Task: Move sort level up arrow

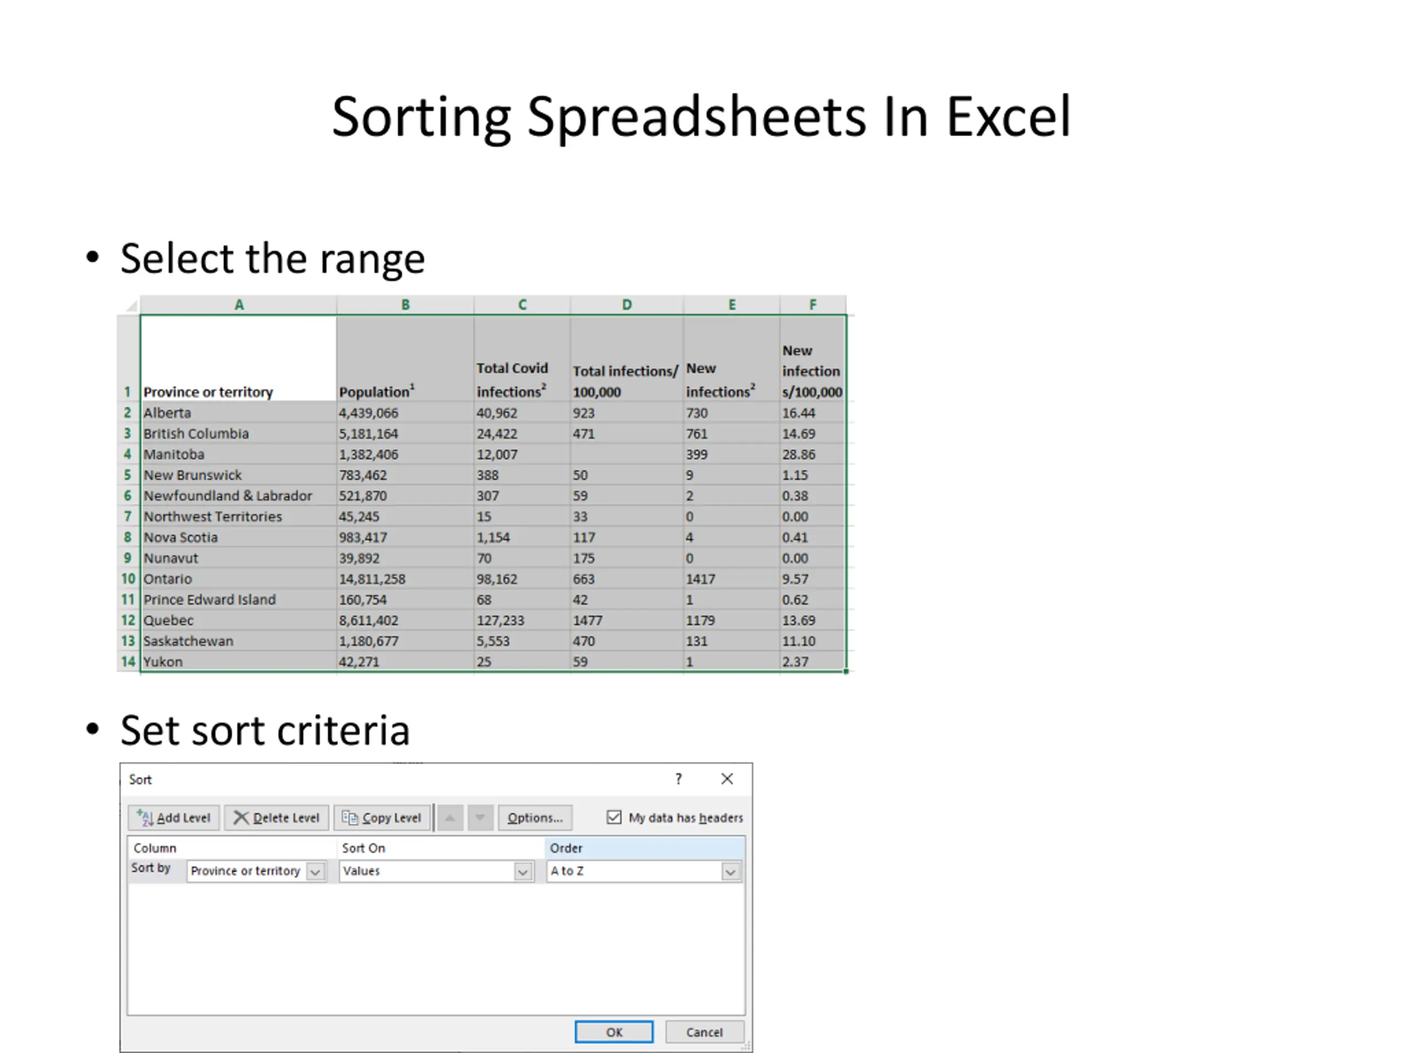Action: (x=449, y=818)
